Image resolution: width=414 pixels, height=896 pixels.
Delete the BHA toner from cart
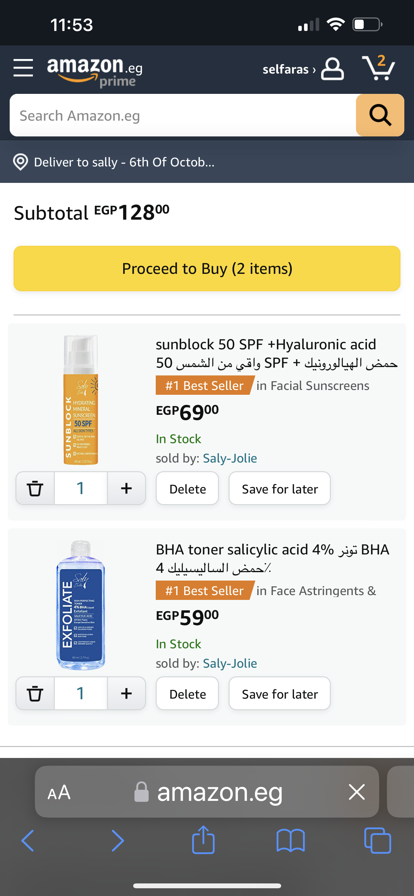pos(187,694)
